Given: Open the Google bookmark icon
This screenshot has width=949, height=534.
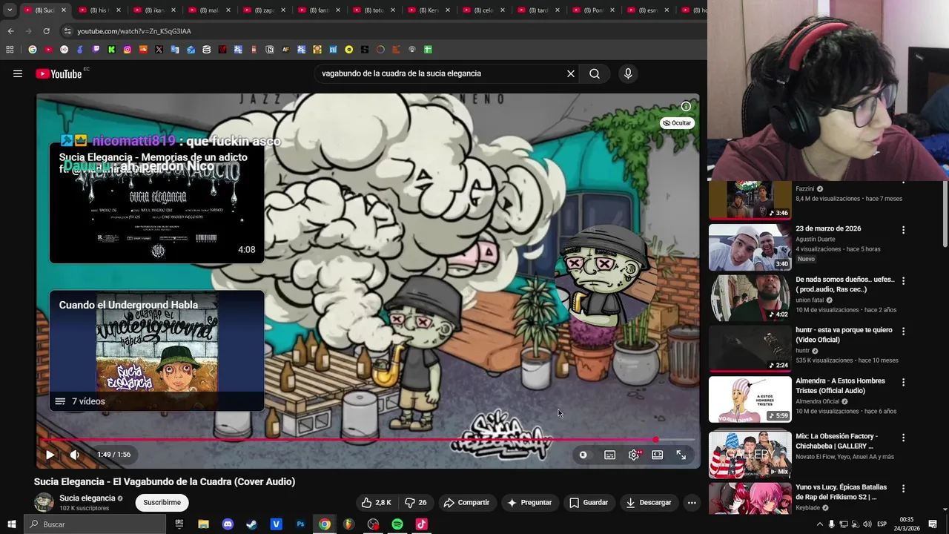Looking at the screenshot, I should [32, 50].
